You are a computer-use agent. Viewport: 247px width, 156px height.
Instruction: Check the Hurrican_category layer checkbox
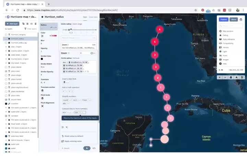point(6,35)
